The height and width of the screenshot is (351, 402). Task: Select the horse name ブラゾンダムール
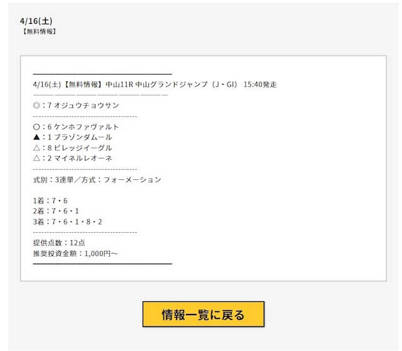click(83, 137)
